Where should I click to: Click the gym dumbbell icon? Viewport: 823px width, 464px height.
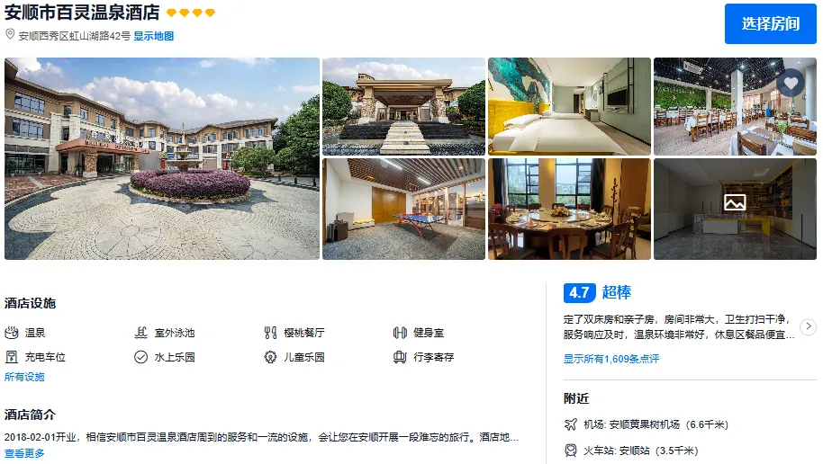pos(400,333)
